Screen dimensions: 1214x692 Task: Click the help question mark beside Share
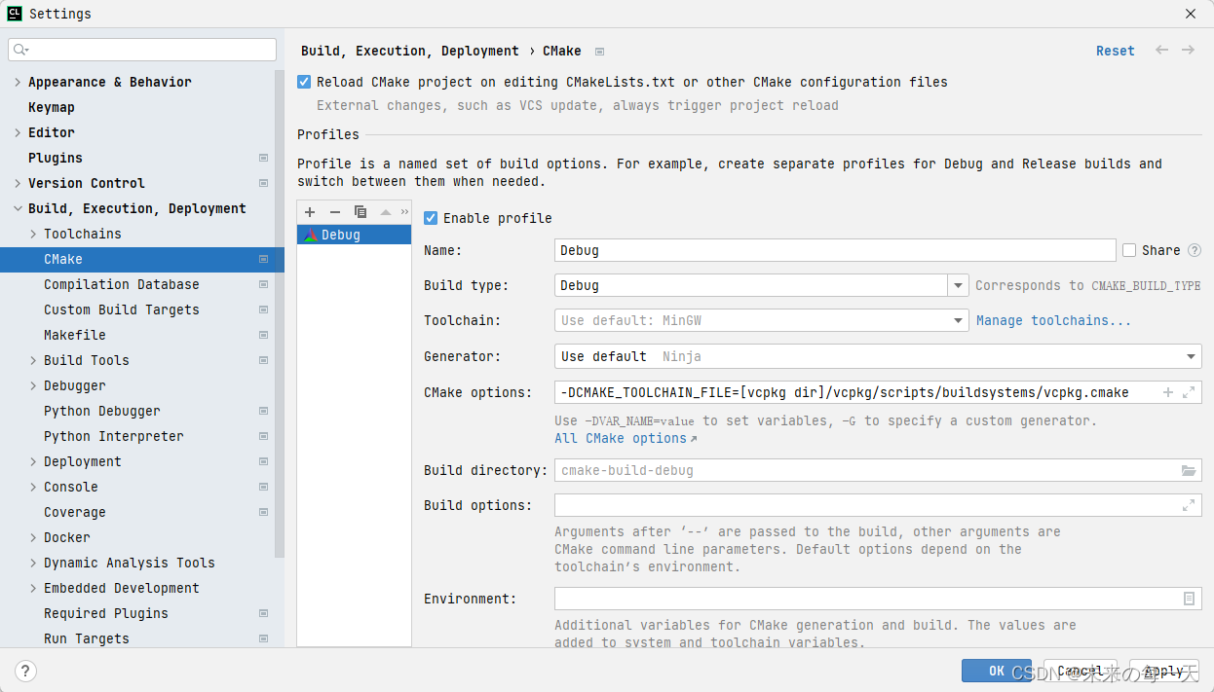click(x=1194, y=250)
